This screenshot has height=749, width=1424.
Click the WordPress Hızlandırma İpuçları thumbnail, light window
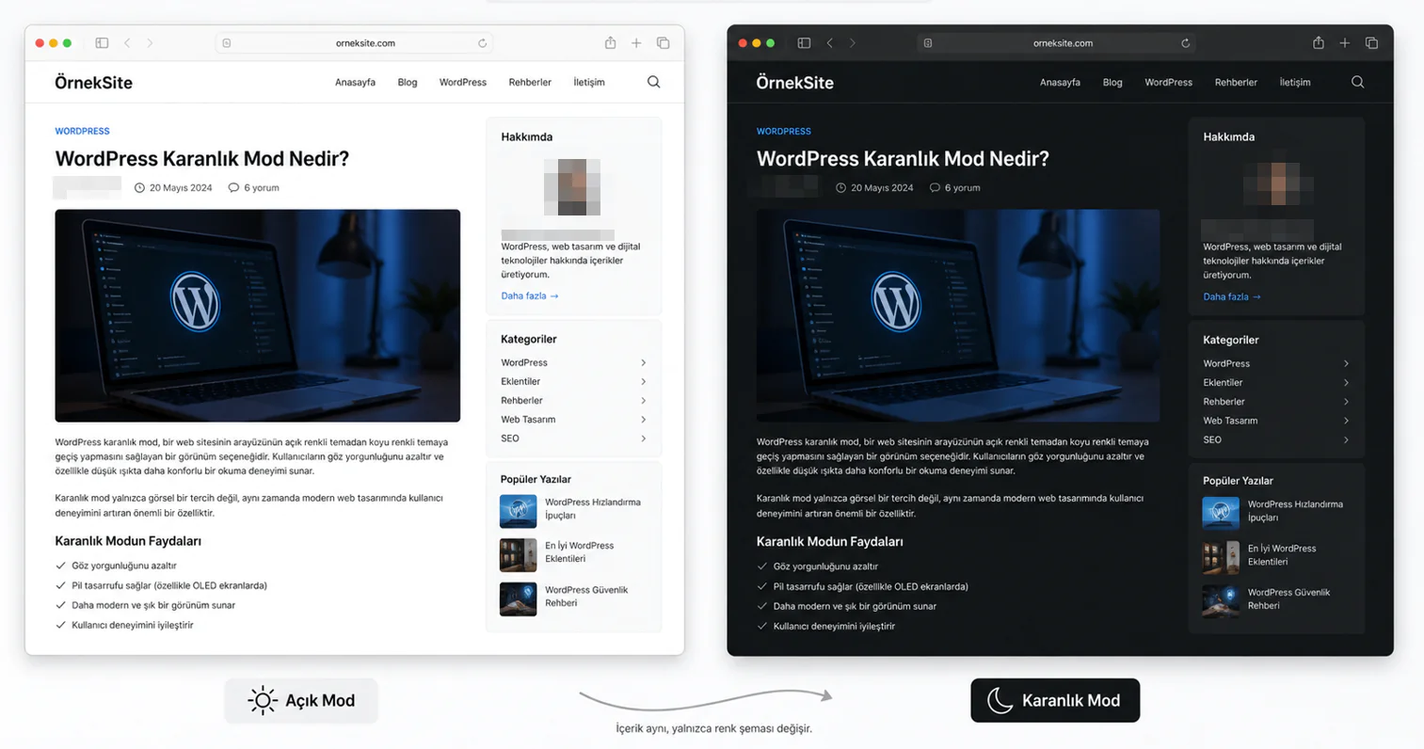[518, 511]
